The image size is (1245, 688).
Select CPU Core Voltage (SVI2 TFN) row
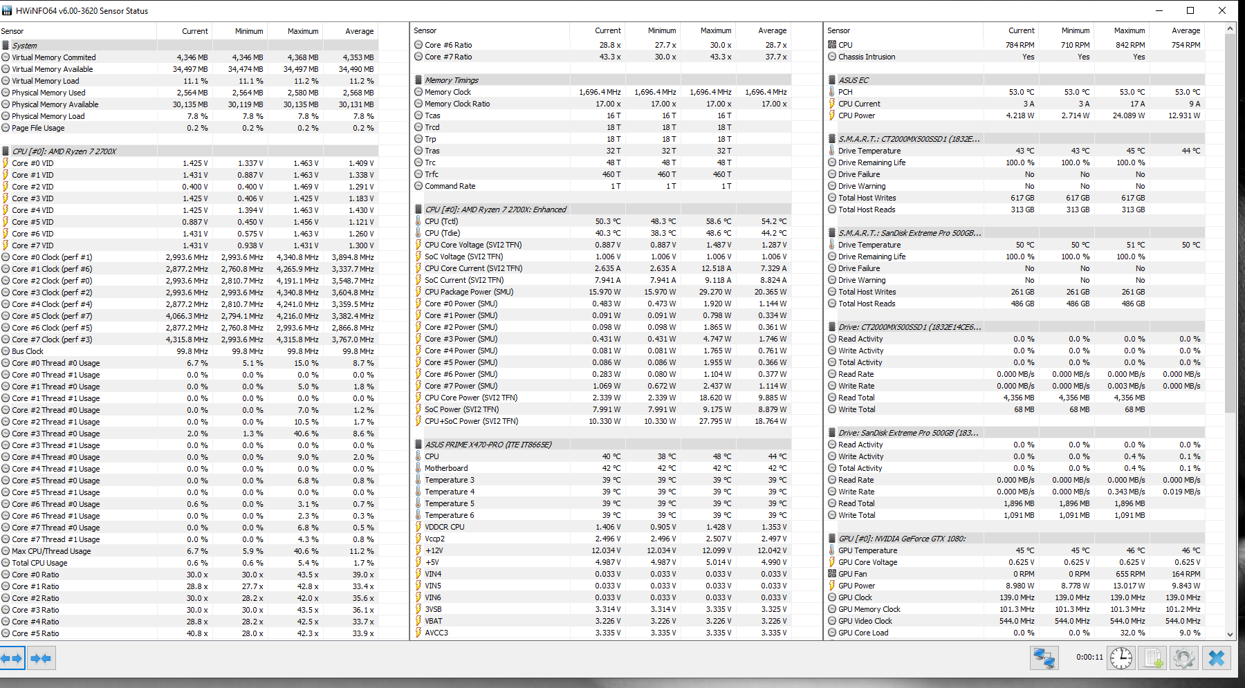(600, 245)
